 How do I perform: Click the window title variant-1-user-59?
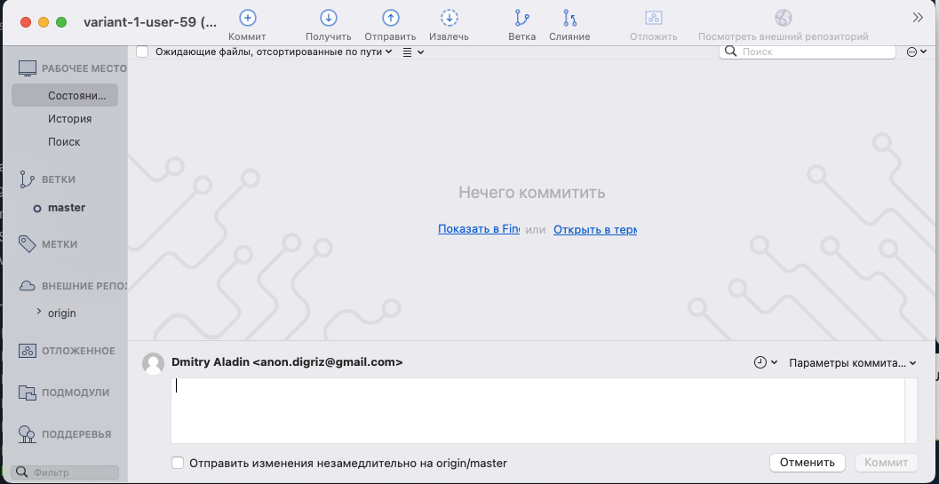tap(150, 22)
